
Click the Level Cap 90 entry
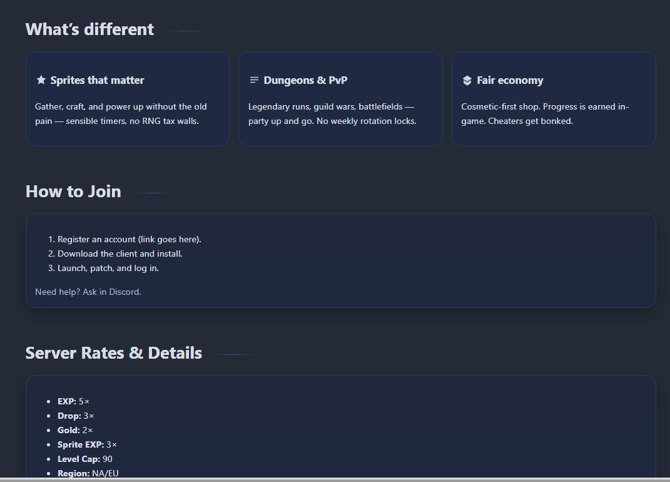[84, 459]
